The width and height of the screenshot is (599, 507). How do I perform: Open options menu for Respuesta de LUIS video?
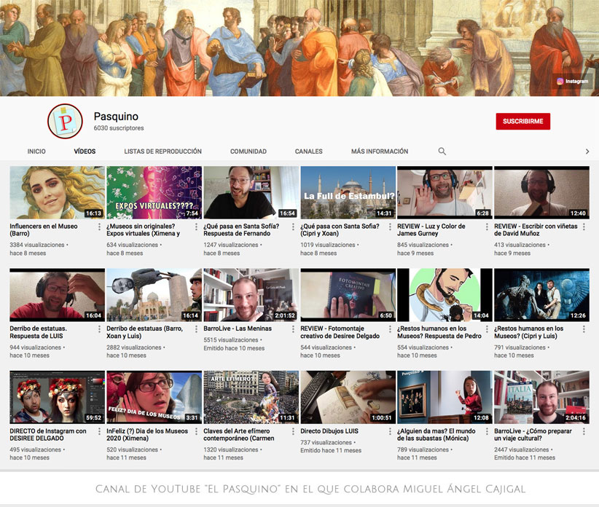click(99, 329)
